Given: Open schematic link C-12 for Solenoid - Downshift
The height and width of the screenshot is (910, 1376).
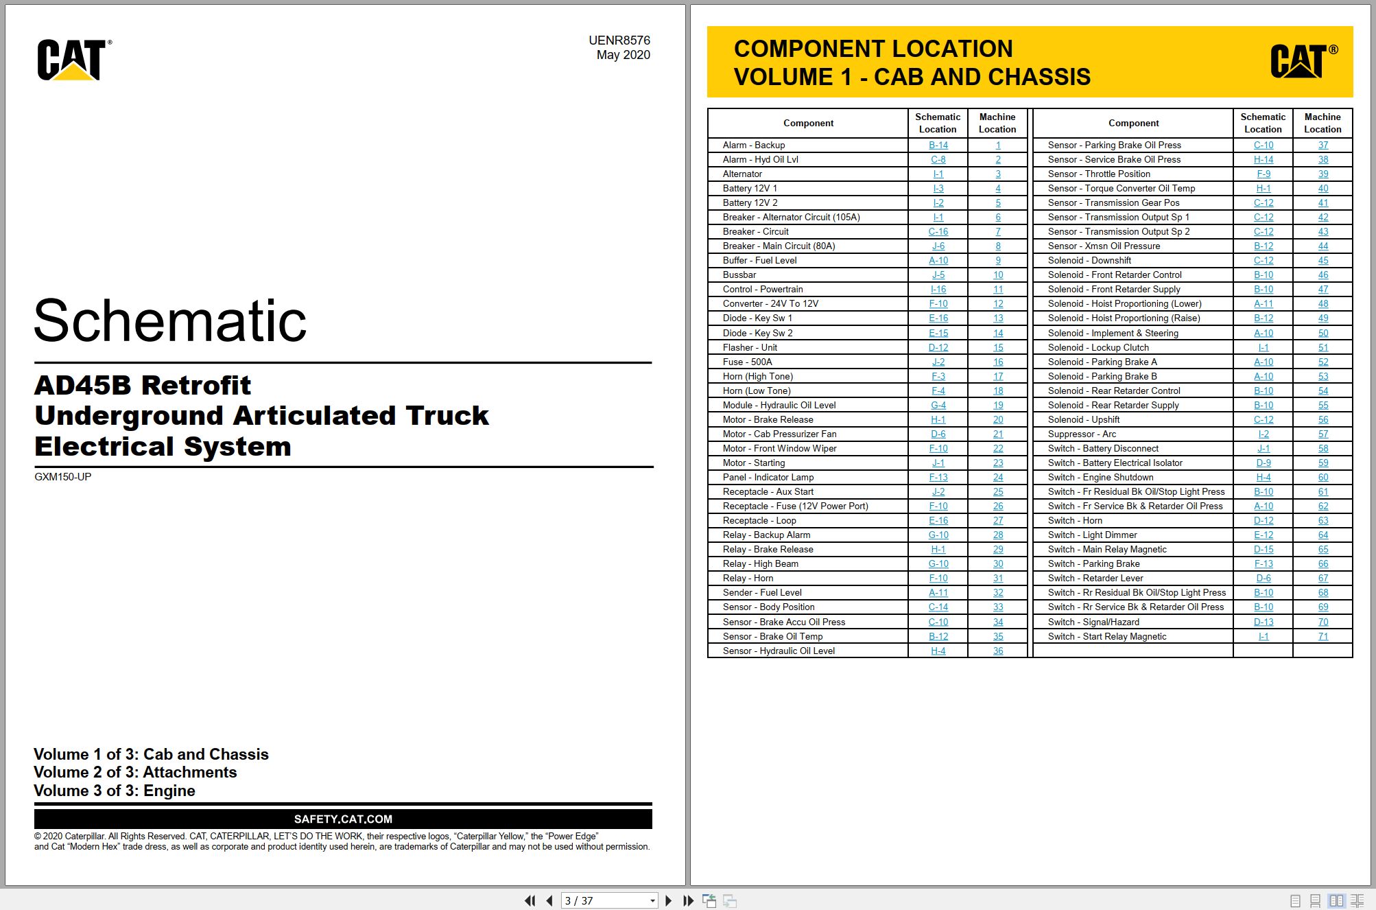Looking at the screenshot, I should tap(1263, 260).
